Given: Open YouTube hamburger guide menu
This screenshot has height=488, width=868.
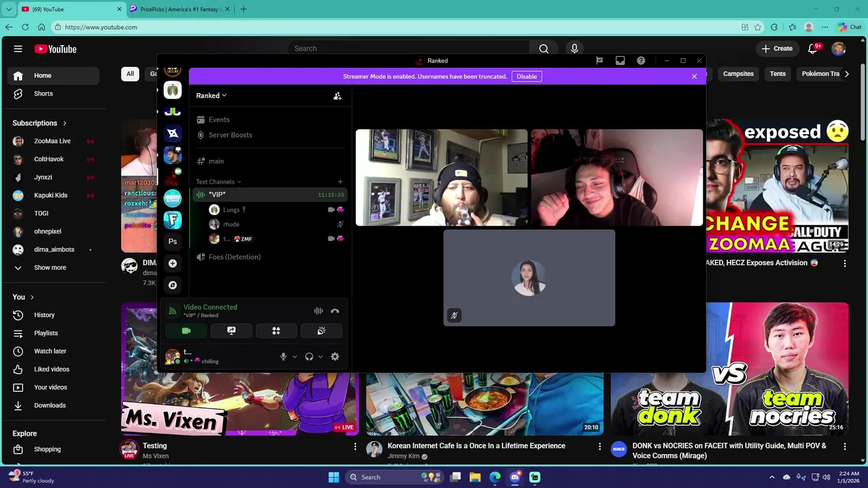Looking at the screenshot, I should [18, 49].
